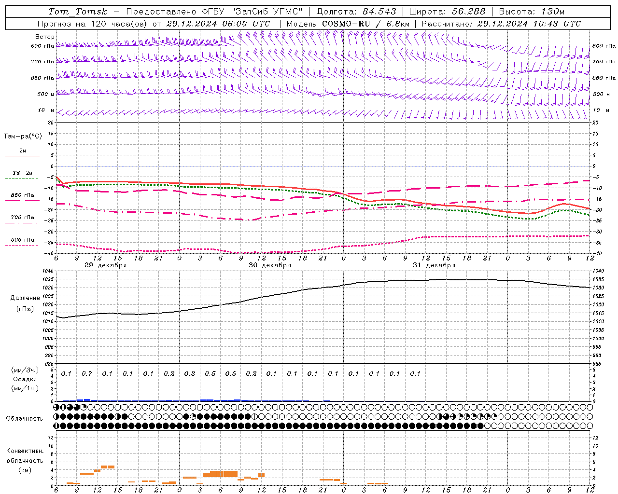
Task: Click the Облачность cloud cover label
Action: click(x=25, y=418)
